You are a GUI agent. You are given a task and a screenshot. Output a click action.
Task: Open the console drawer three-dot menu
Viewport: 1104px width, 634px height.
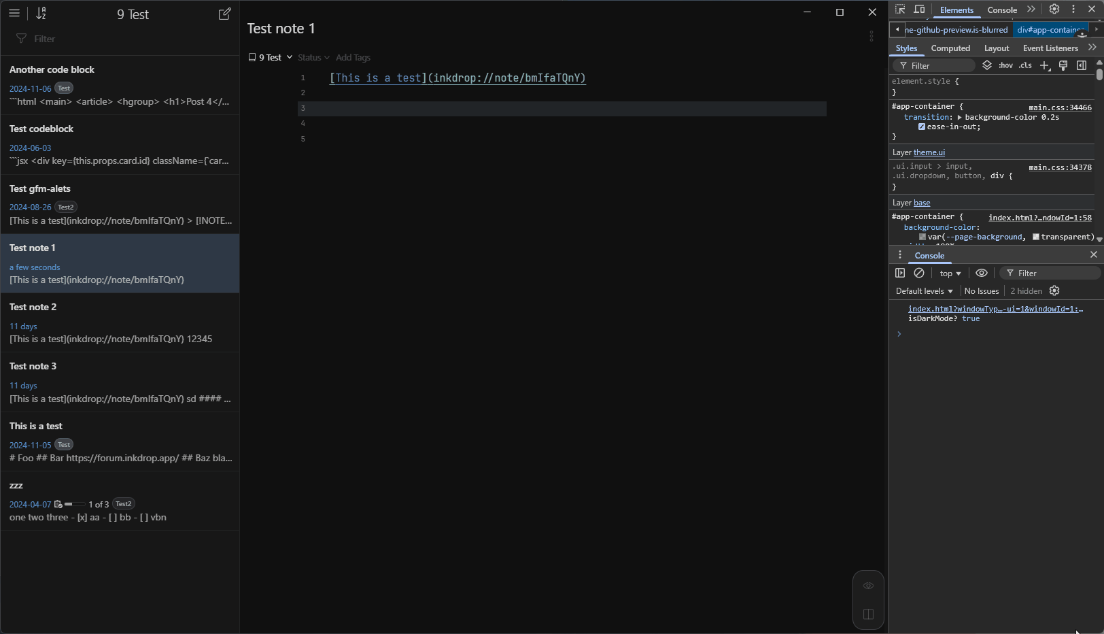click(x=900, y=255)
